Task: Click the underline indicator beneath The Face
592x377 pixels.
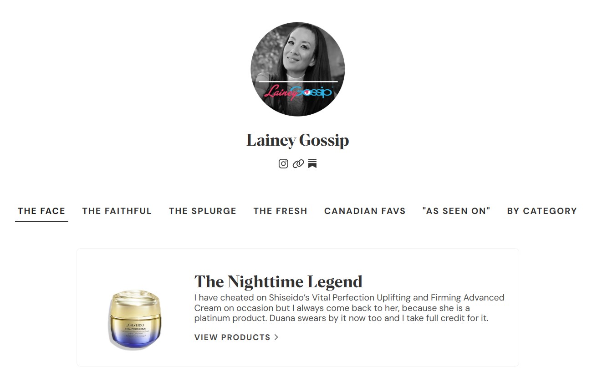Action: [41, 221]
